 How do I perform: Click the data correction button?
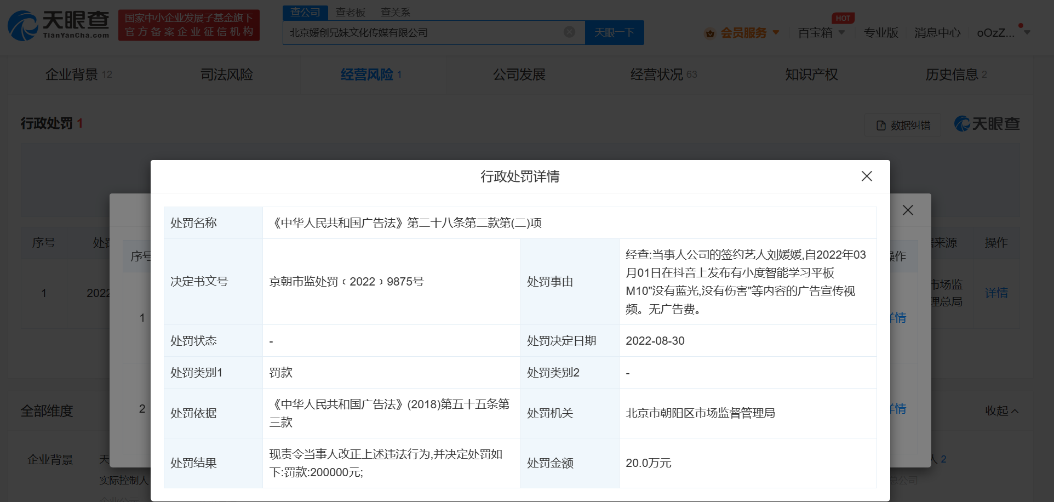[903, 125]
